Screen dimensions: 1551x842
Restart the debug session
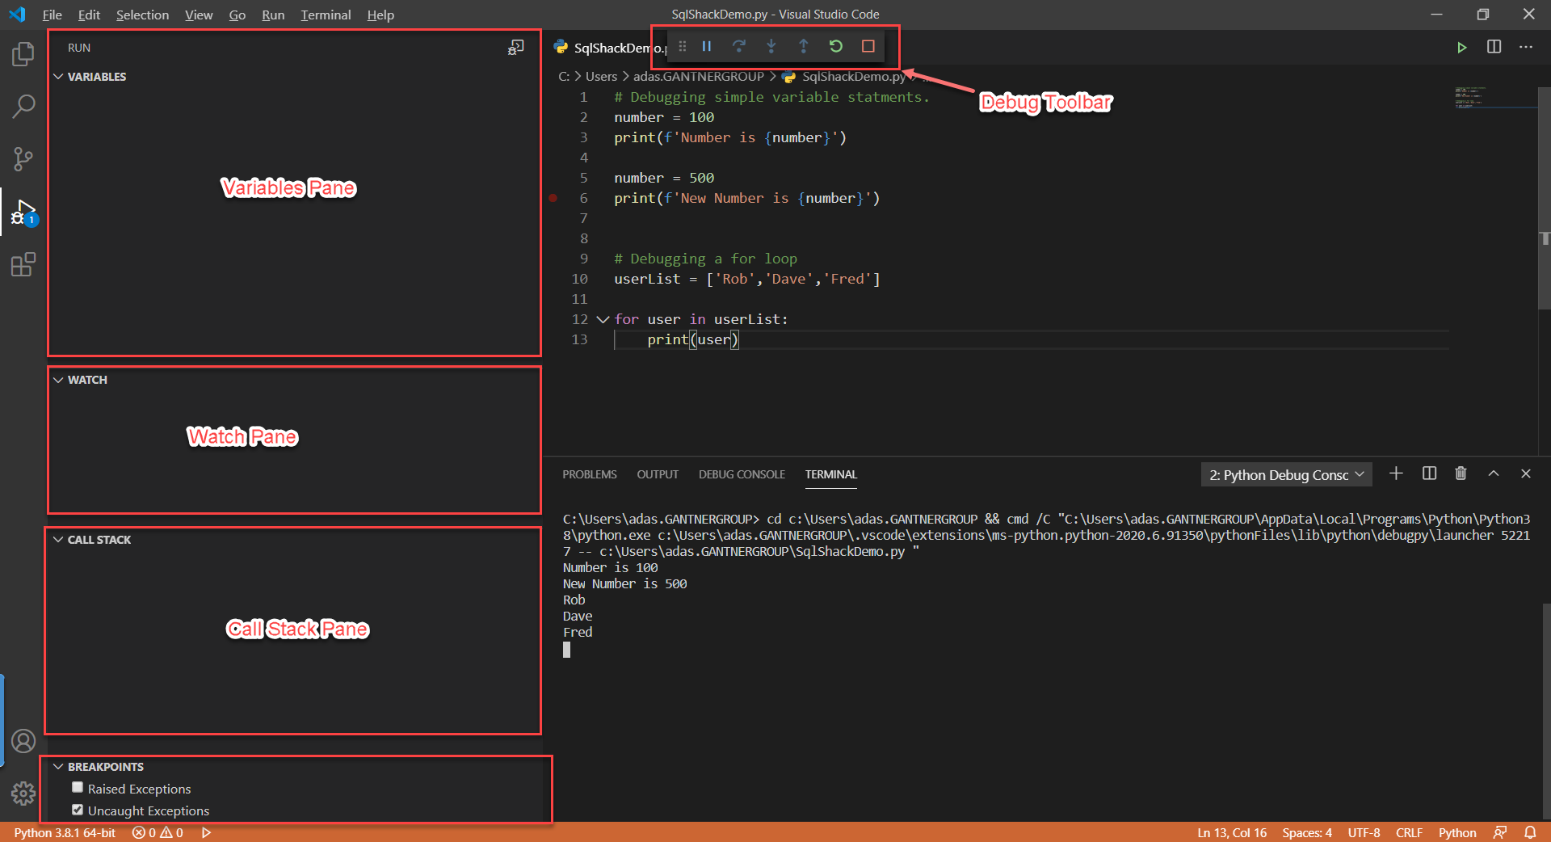click(836, 47)
